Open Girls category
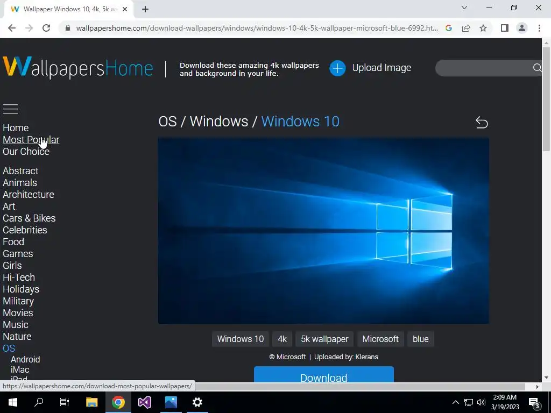 coord(12,266)
